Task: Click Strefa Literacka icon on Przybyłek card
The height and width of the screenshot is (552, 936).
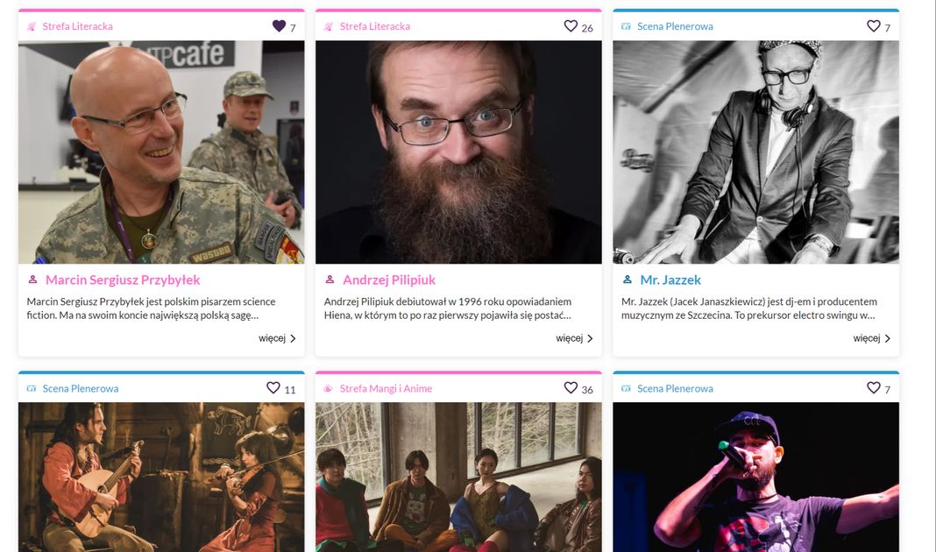Action: (32, 26)
